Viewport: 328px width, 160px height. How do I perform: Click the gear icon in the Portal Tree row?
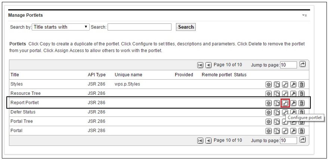pos(269,121)
